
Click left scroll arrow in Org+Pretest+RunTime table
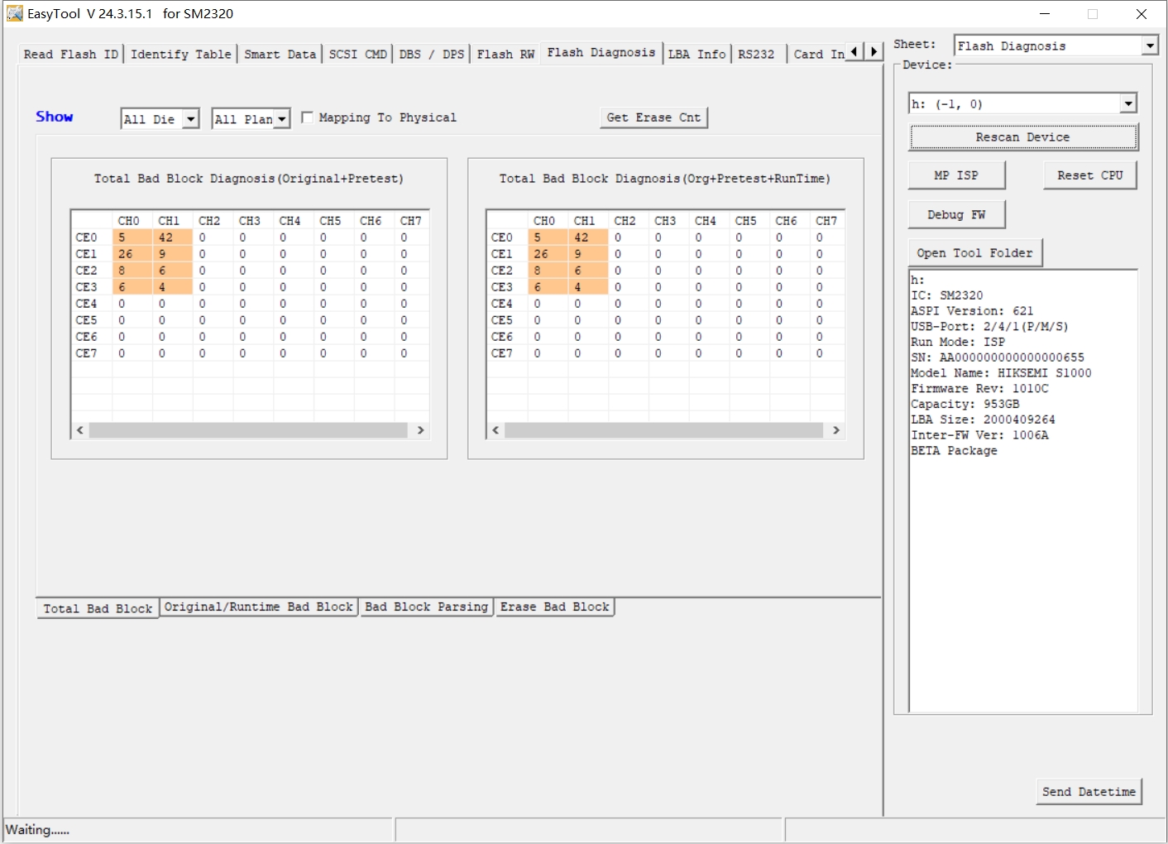[495, 430]
